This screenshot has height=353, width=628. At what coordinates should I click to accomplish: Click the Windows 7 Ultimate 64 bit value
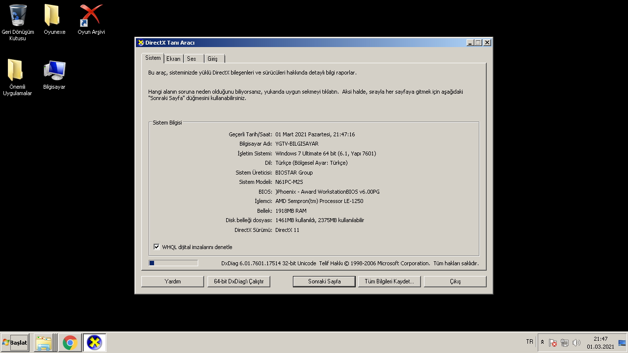point(326,153)
